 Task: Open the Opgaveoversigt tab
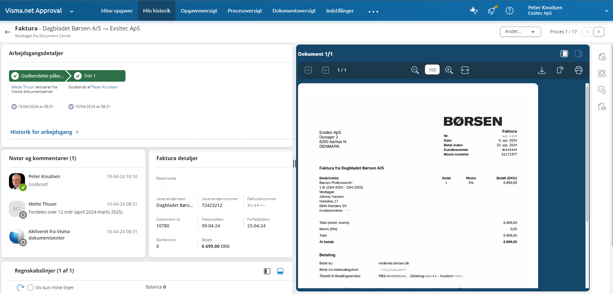(x=199, y=11)
